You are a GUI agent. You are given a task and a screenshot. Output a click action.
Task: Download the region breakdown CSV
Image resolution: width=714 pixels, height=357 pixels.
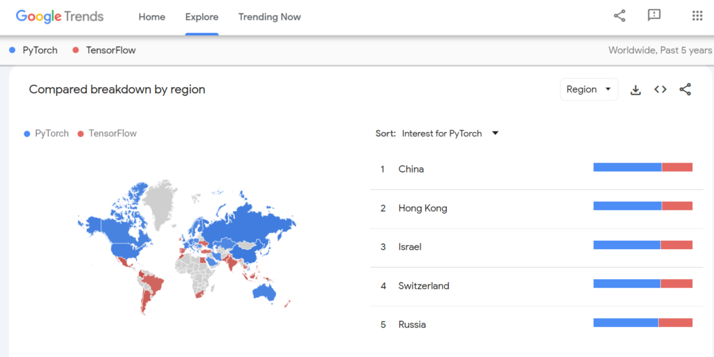point(635,90)
